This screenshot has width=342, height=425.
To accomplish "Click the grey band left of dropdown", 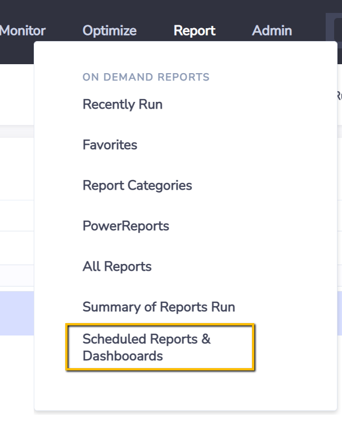I will point(17,132).
